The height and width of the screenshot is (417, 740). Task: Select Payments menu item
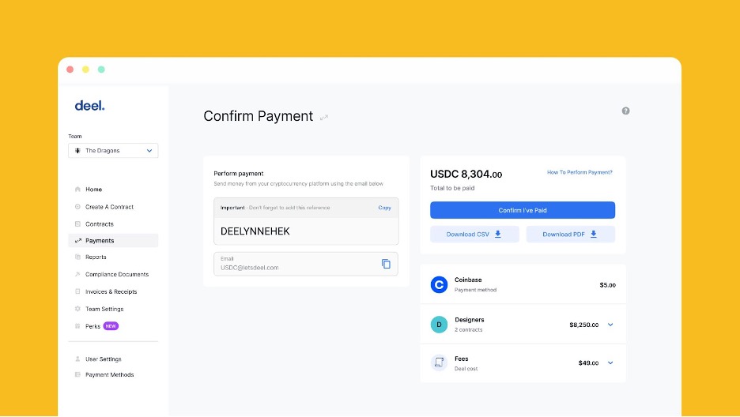113,241
